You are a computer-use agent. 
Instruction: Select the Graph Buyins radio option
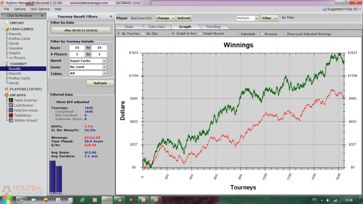pyautogui.click(x=200, y=34)
